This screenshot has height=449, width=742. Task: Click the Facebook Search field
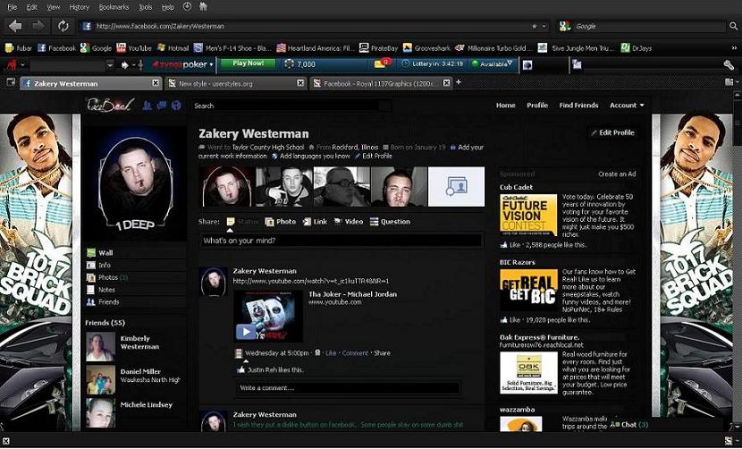pyautogui.click(x=291, y=106)
